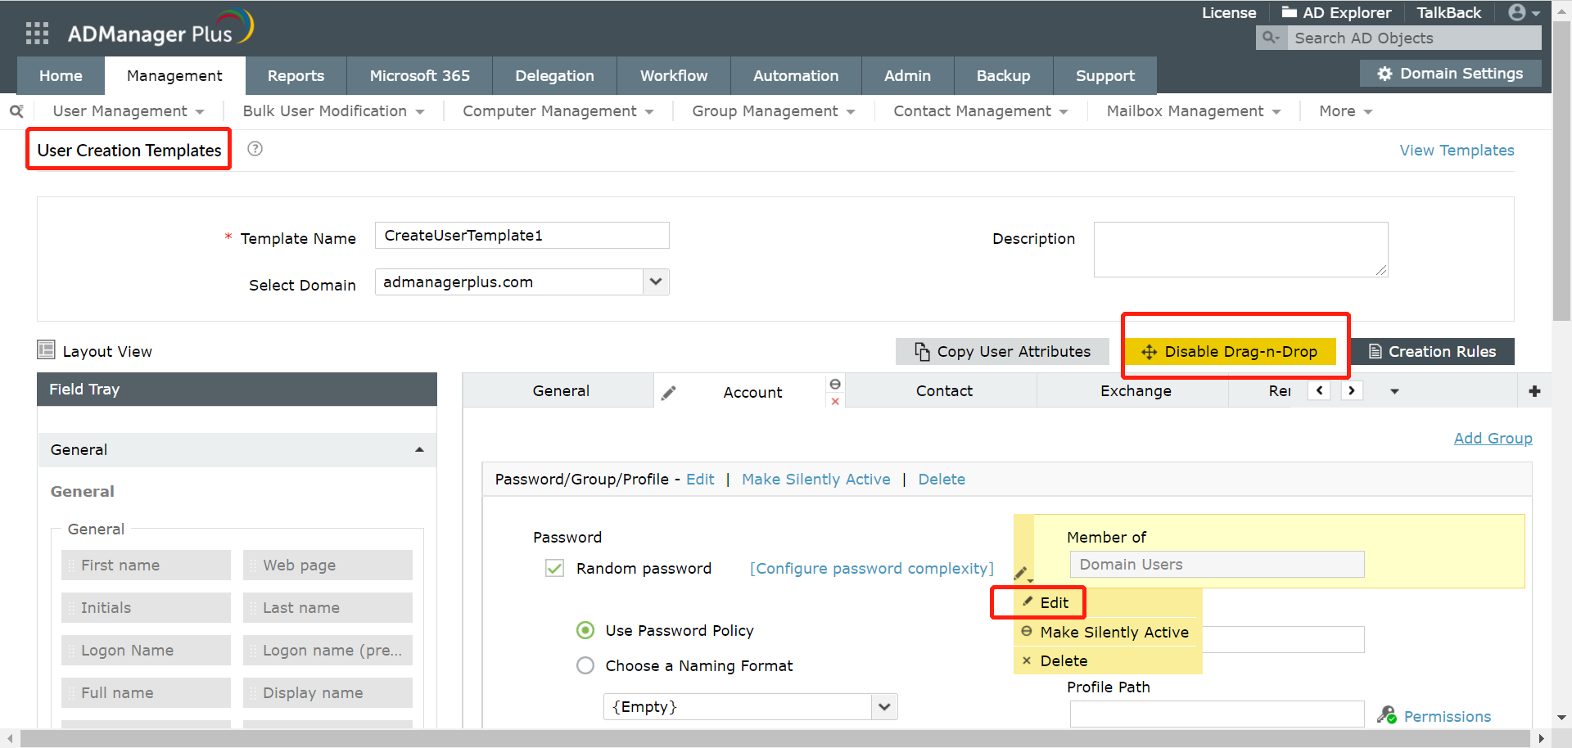Click the pencil icon beside Member of field
Viewport: 1572px width, 748px height.
[x=1022, y=573]
